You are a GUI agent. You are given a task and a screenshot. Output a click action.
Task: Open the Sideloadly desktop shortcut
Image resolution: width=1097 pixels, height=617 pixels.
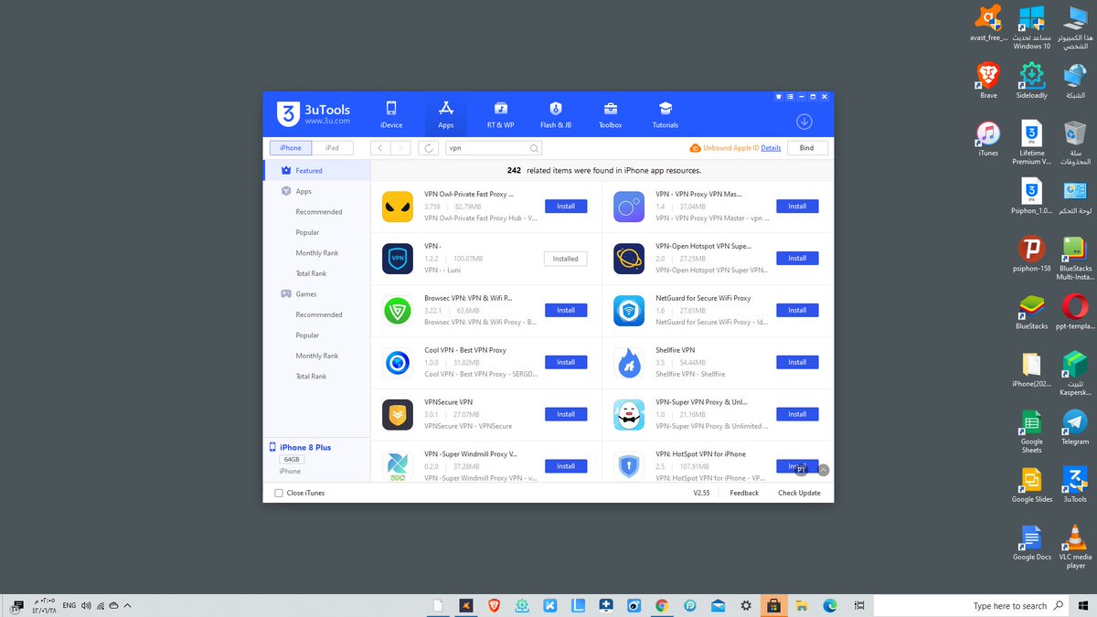click(x=1031, y=80)
